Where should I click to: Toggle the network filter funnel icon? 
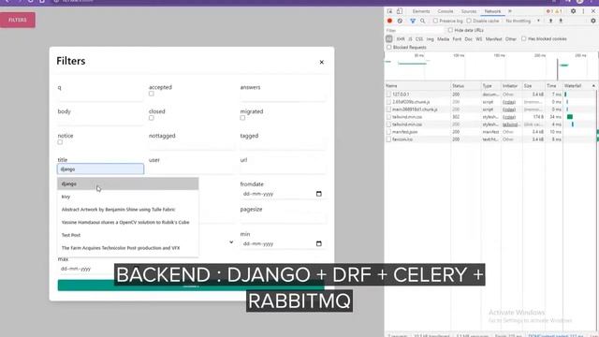tap(413, 21)
